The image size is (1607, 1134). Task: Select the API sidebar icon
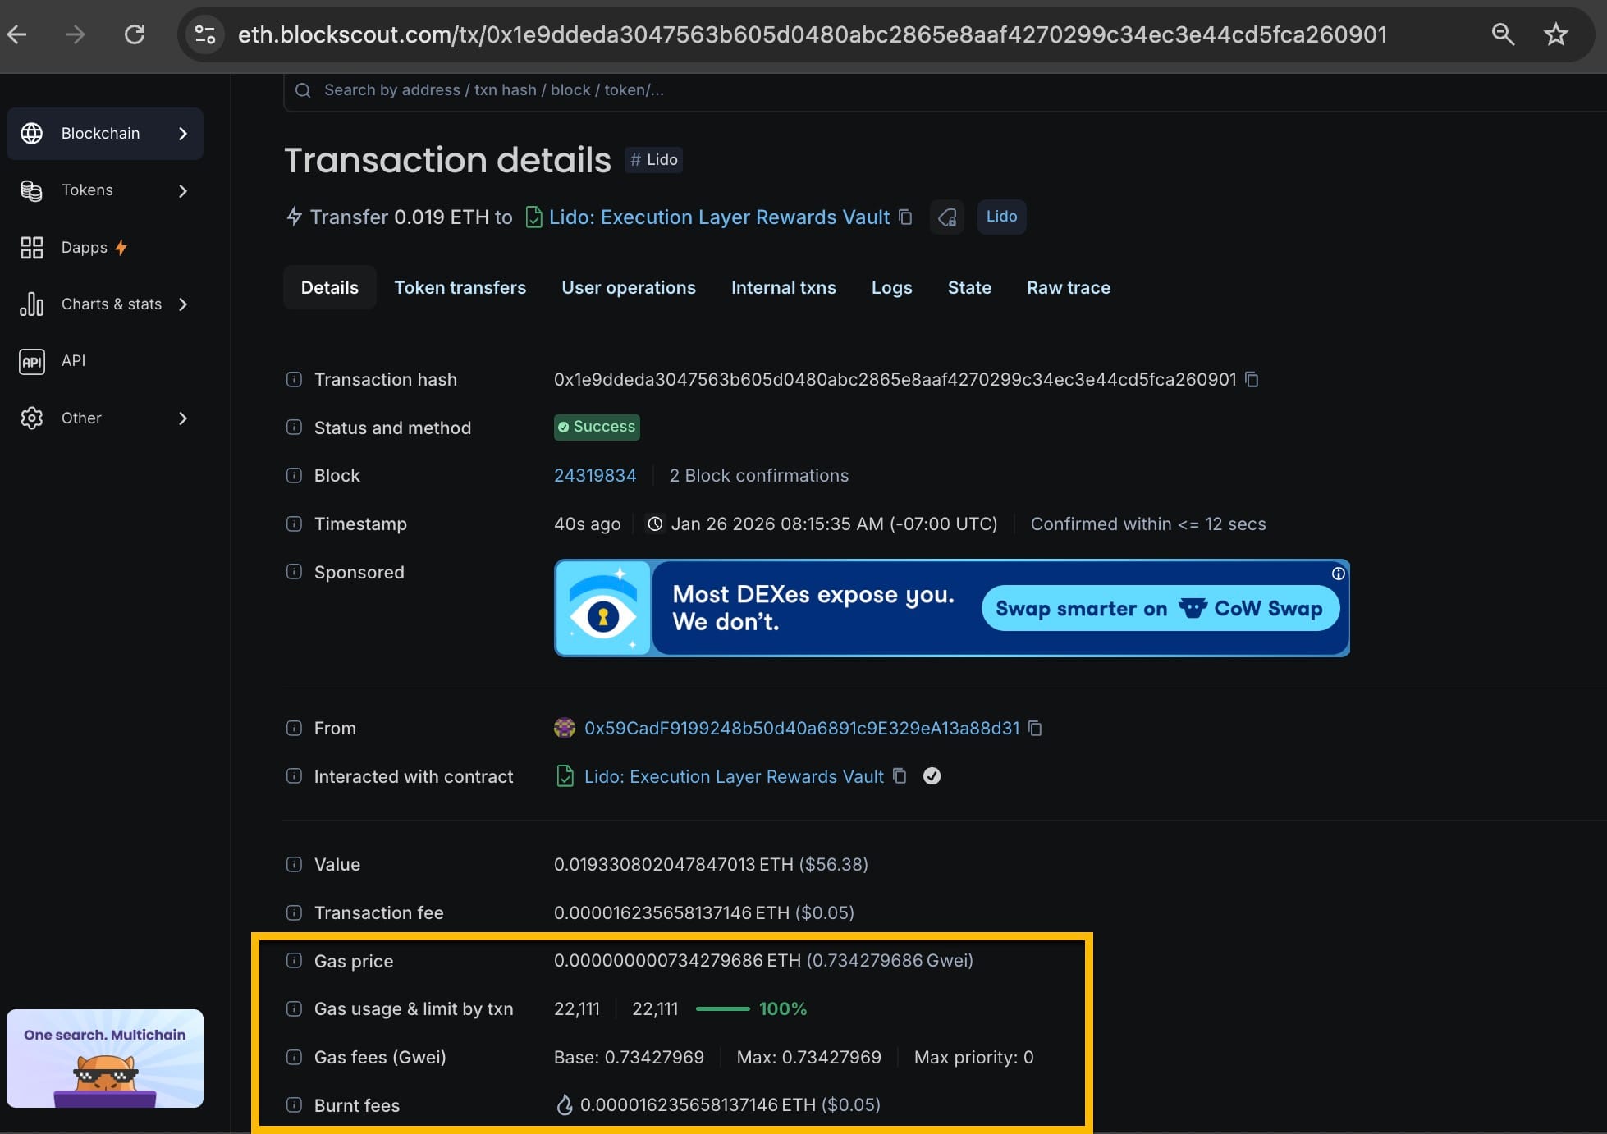point(32,360)
